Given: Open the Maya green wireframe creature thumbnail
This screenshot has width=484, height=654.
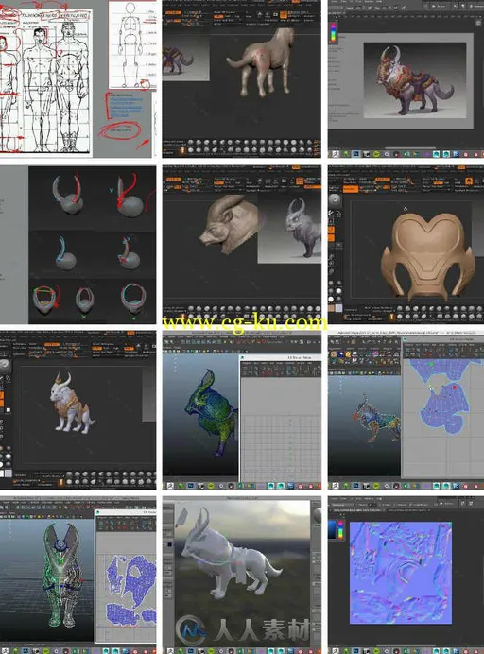Looking at the screenshot, I should (x=242, y=410).
